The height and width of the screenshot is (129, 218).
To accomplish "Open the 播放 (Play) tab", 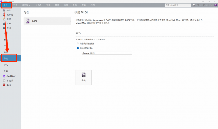I will point(57,5).
